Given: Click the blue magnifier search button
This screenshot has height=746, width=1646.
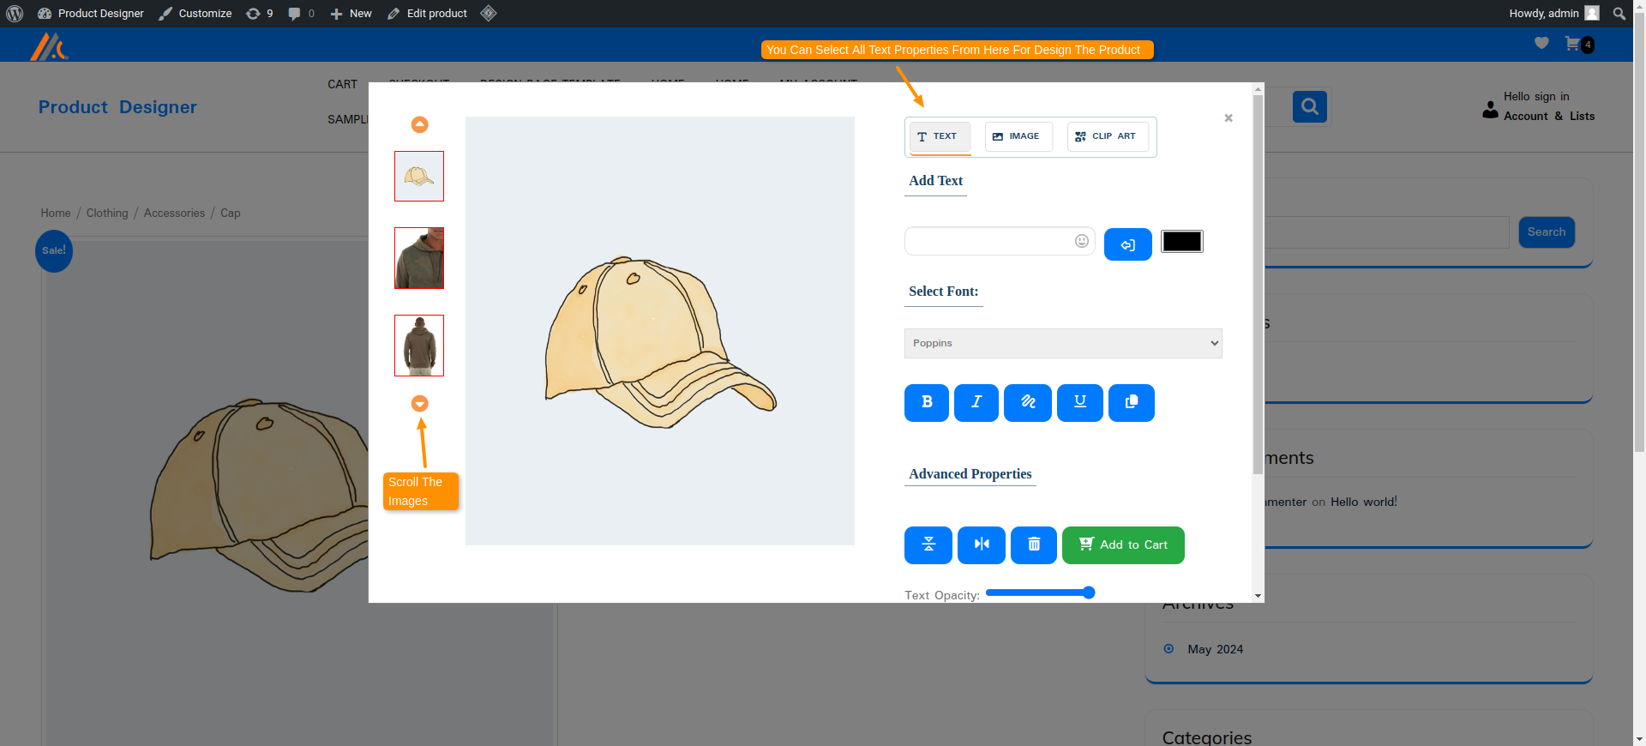Looking at the screenshot, I should 1309,106.
